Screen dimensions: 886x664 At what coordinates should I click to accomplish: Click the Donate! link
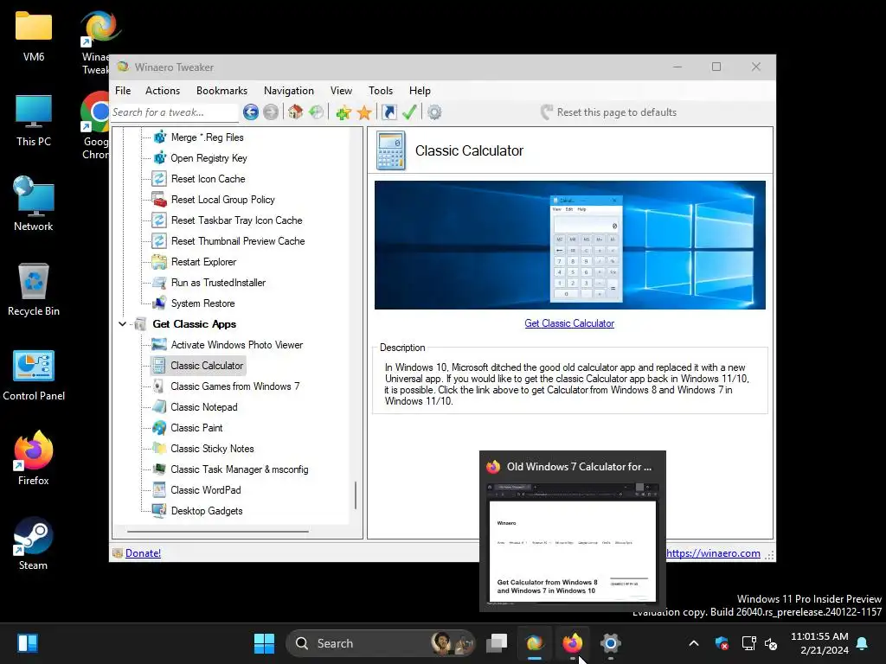(143, 553)
